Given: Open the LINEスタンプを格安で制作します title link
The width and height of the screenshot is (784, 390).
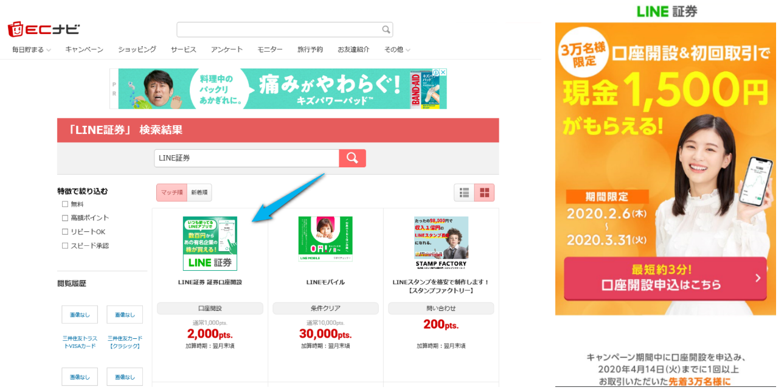Looking at the screenshot, I should 441,286.
